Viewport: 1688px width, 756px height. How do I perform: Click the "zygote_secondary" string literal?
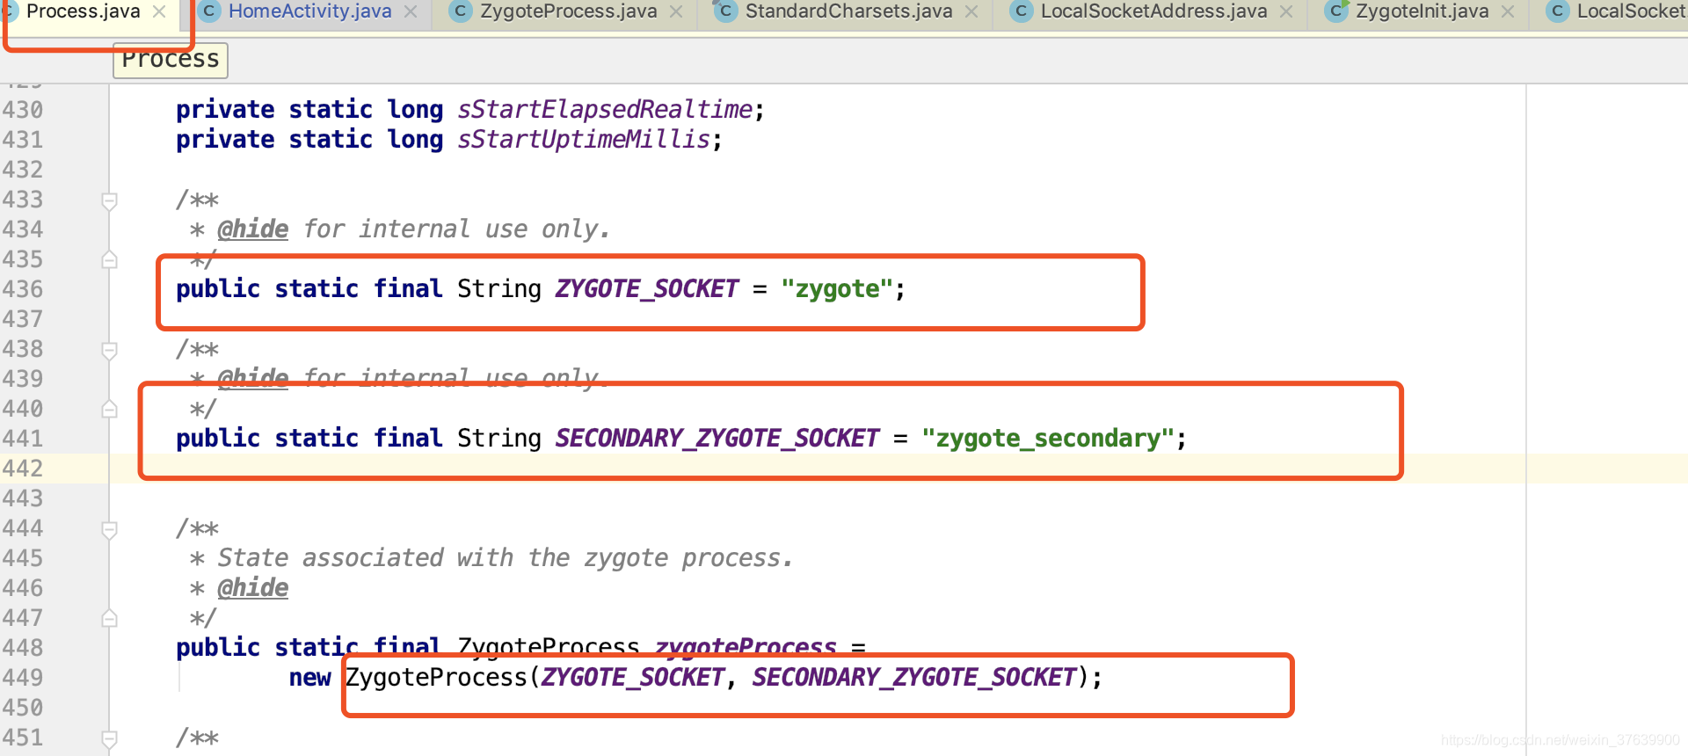click(1048, 439)
